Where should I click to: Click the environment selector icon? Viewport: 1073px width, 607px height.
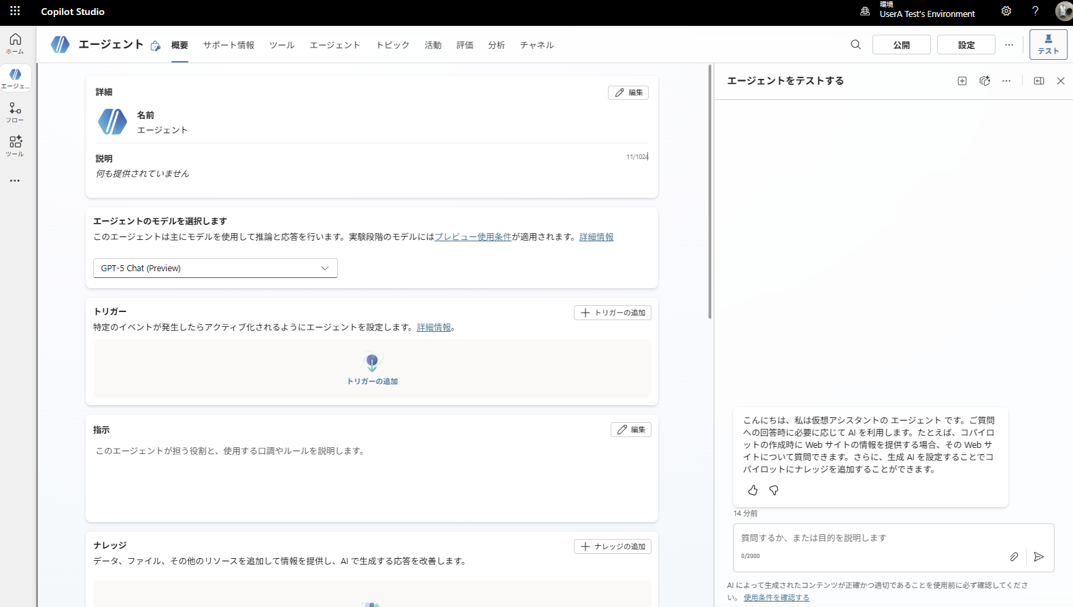coord(865,12)
